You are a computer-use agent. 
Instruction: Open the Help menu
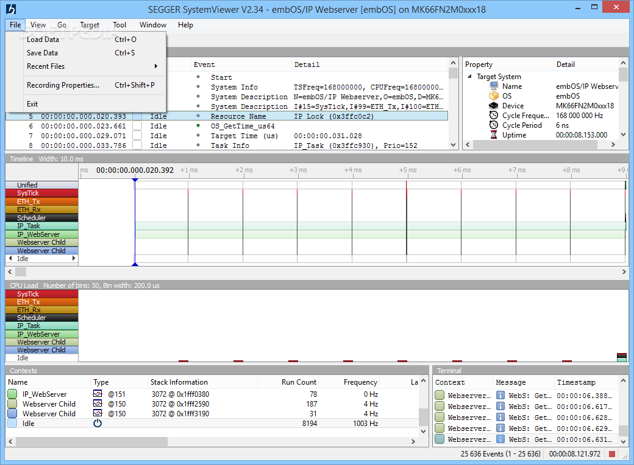point(185,24)
